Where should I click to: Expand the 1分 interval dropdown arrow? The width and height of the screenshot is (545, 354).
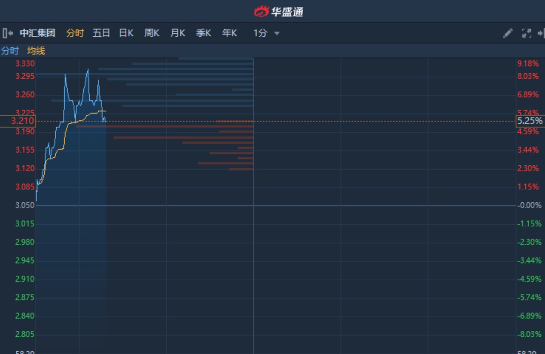point(277,33)
